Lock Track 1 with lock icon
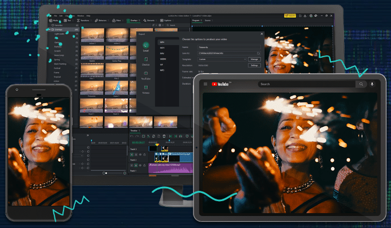This screenshot has width=391, height=228. click(x=144, y=165)
